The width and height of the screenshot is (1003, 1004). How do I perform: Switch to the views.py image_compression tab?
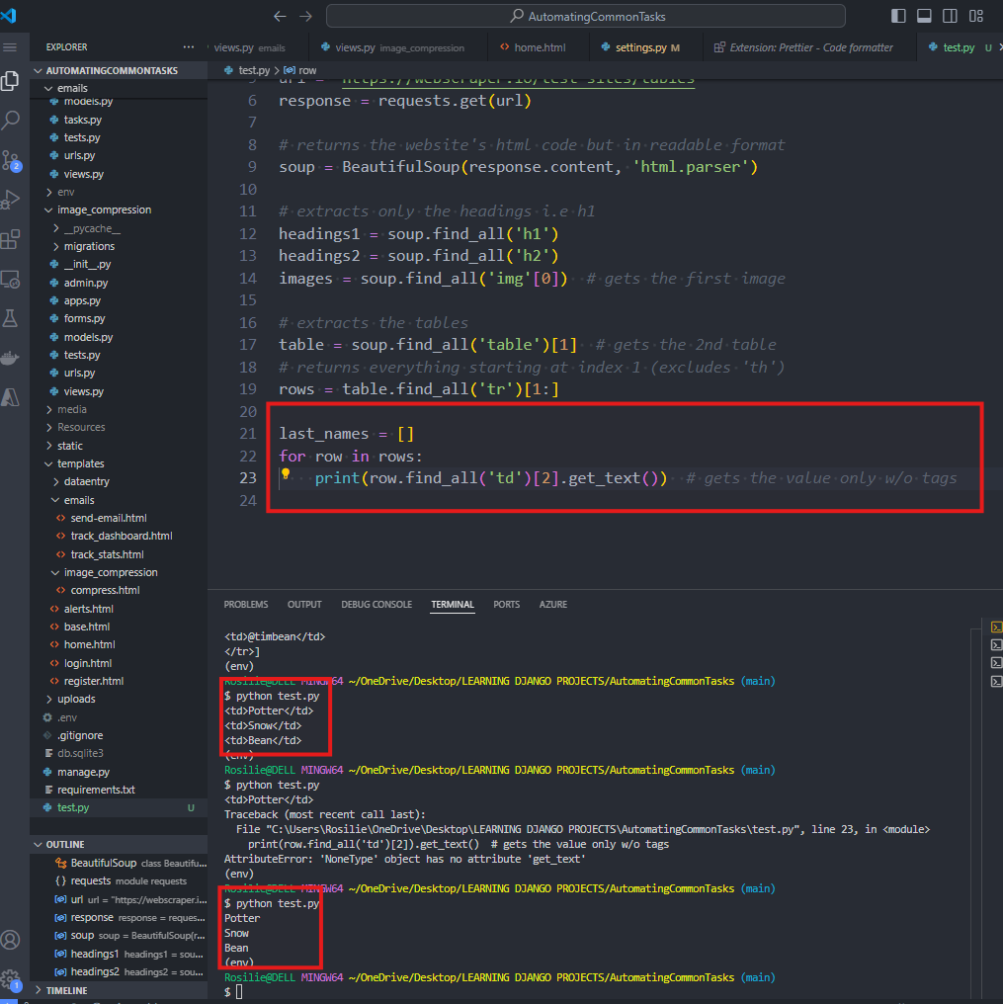[x=398, y=47]
